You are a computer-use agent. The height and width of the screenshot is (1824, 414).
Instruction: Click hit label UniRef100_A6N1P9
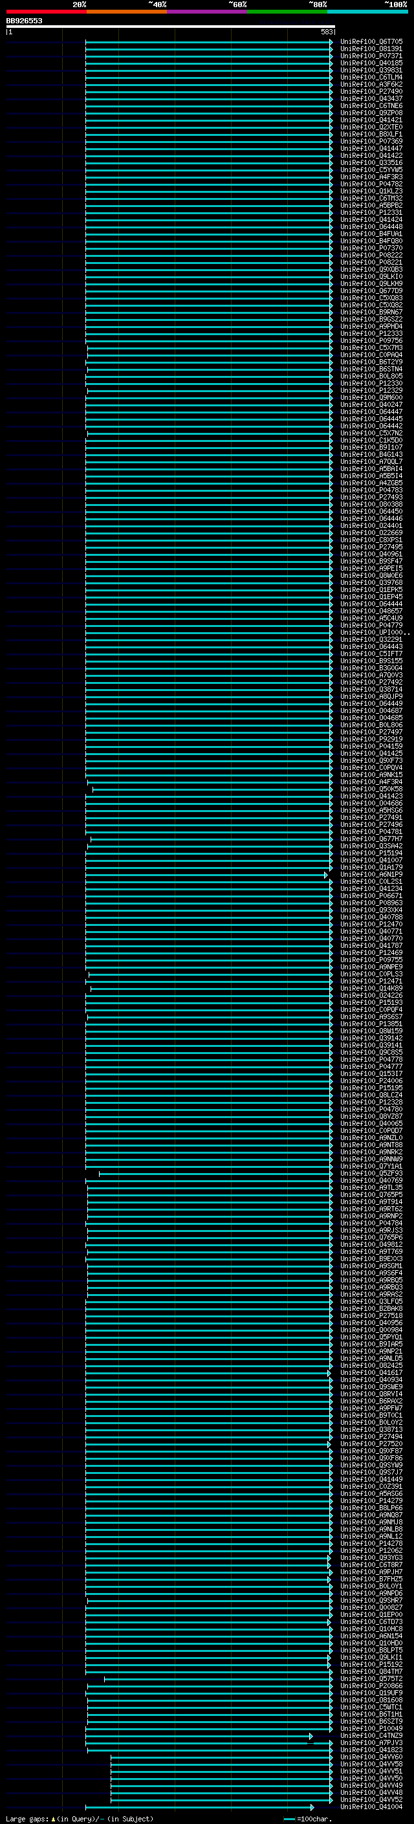(x=371, y=875)
